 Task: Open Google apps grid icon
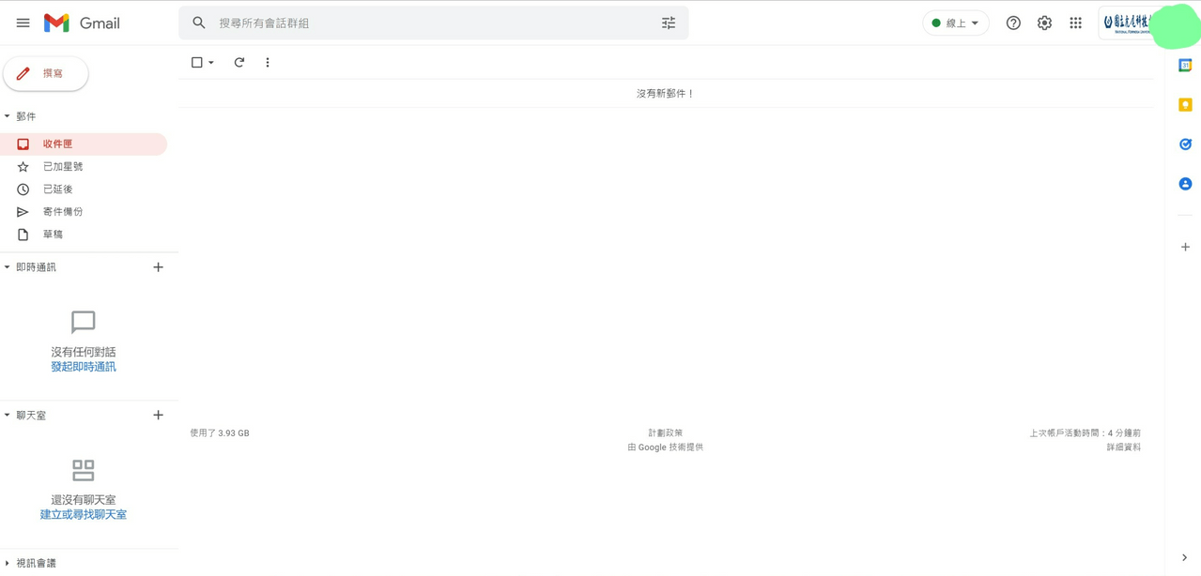[1075, 23]
